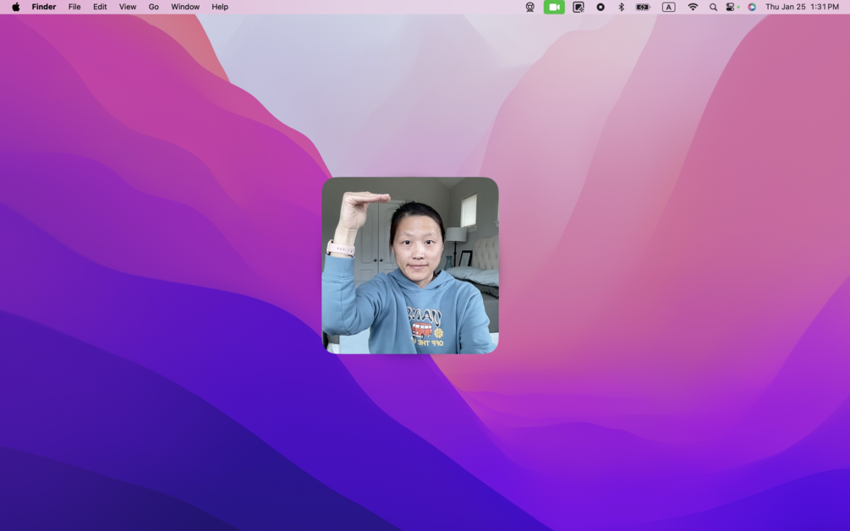
Task: Launch Siri from the menu bar
Action: 752,7
